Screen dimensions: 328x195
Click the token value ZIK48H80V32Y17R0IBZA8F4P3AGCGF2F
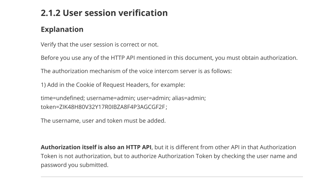pyautogui.click(x=112, y=107)
